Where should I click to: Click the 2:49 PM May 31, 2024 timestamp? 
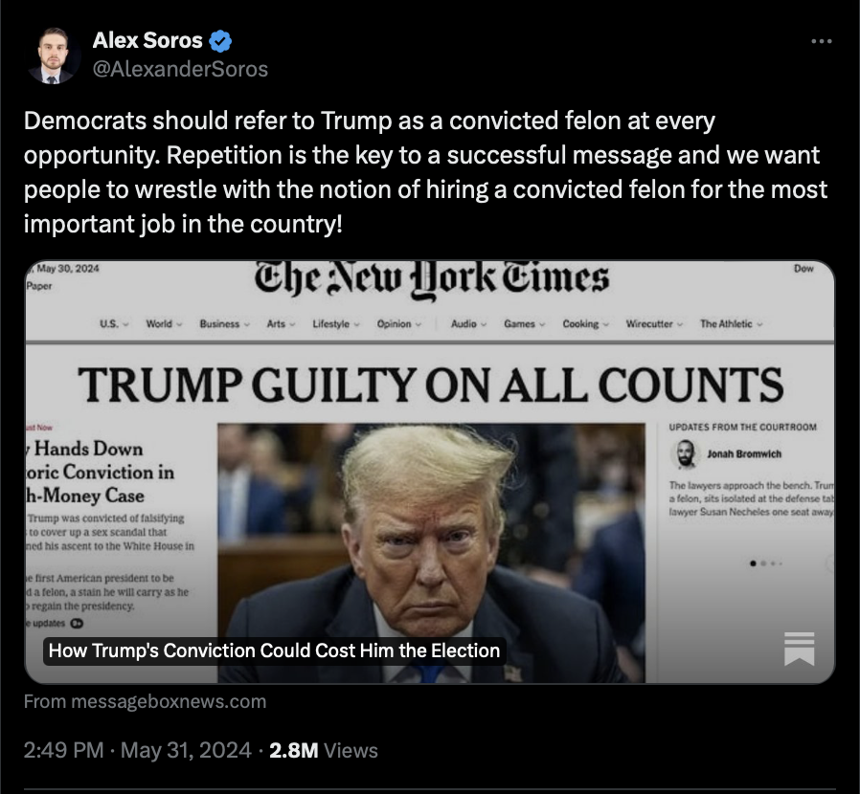click(137, 750)
